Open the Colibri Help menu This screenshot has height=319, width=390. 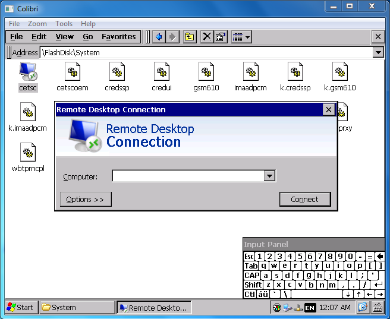point(88,24)
